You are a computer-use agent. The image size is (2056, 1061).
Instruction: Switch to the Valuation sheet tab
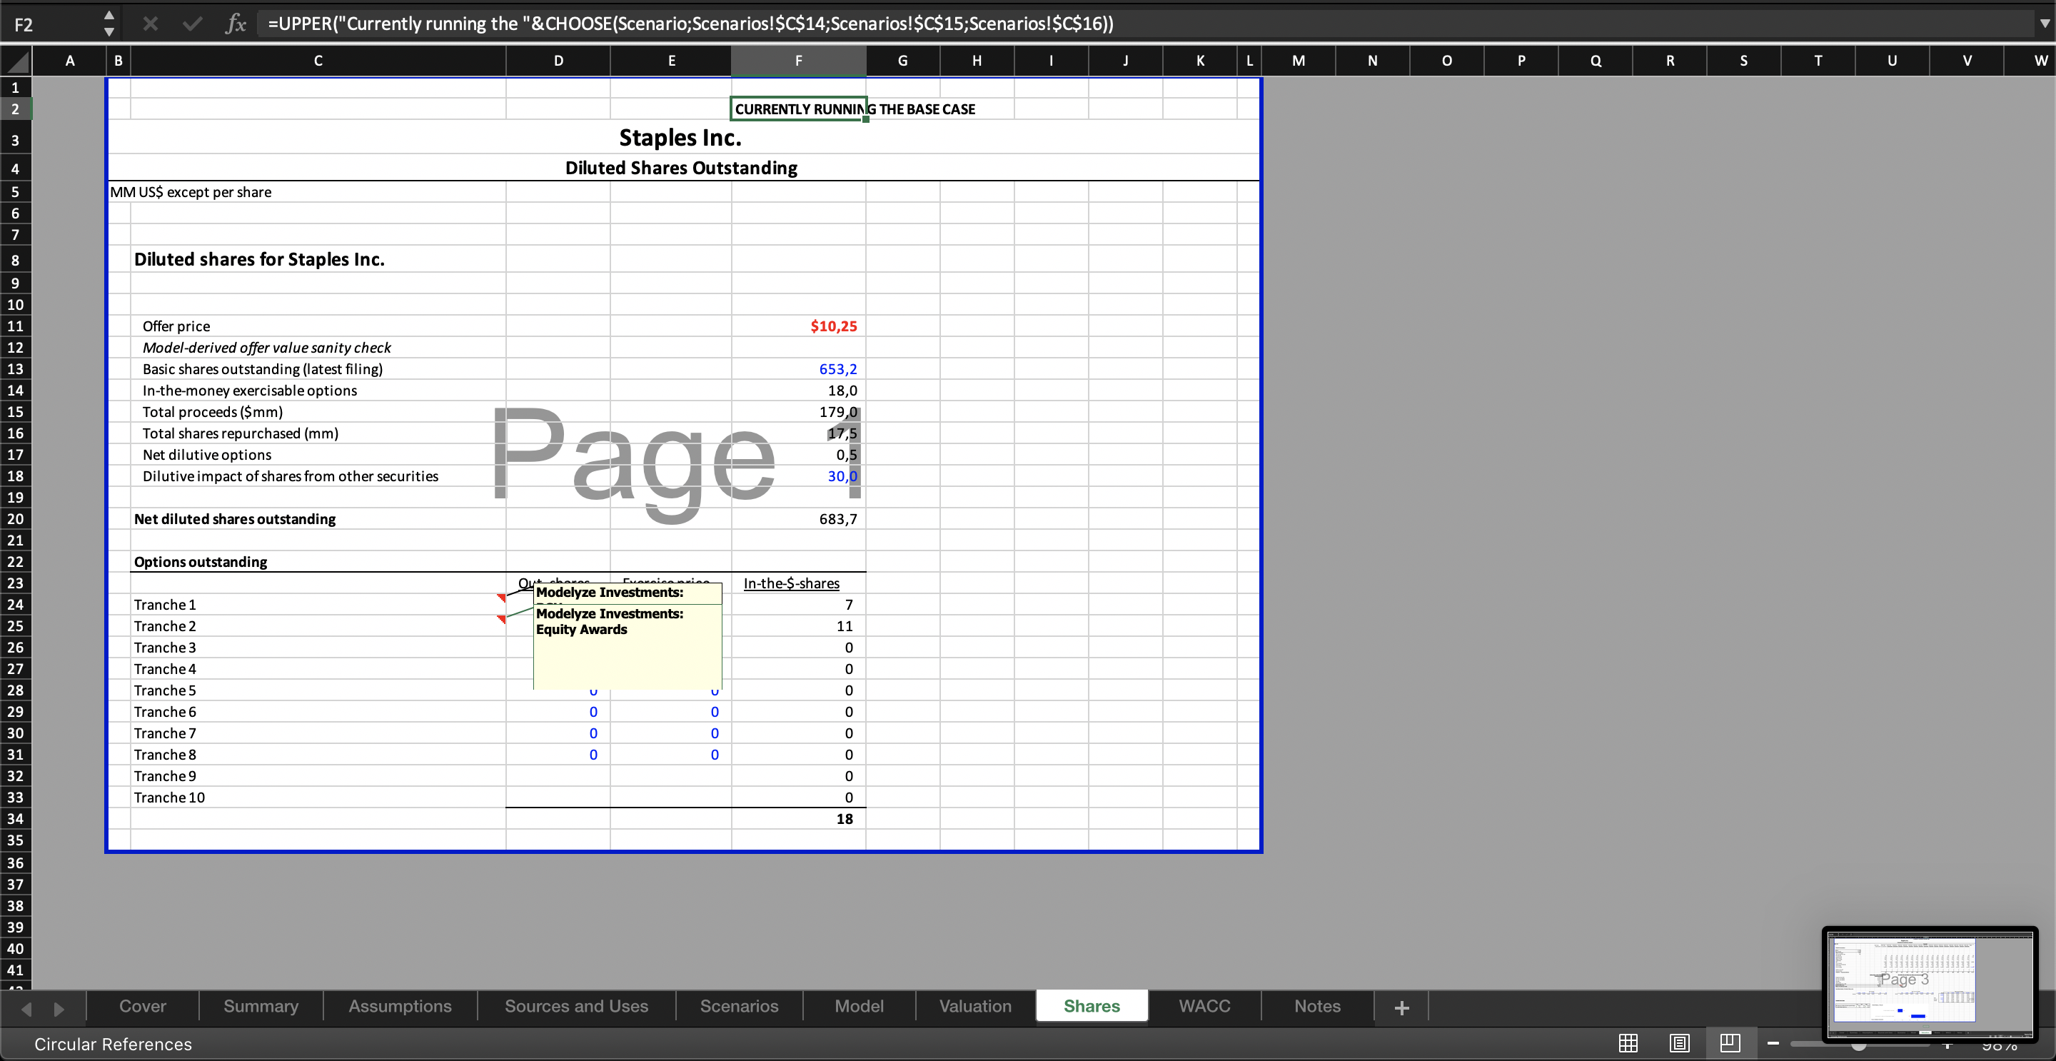point(975,1006)
